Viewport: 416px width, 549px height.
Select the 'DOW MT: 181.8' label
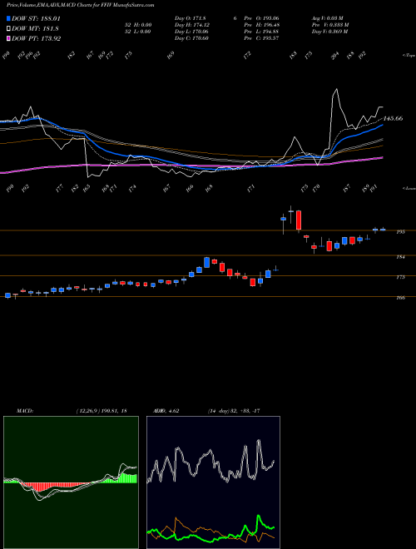tap(35, 29)
